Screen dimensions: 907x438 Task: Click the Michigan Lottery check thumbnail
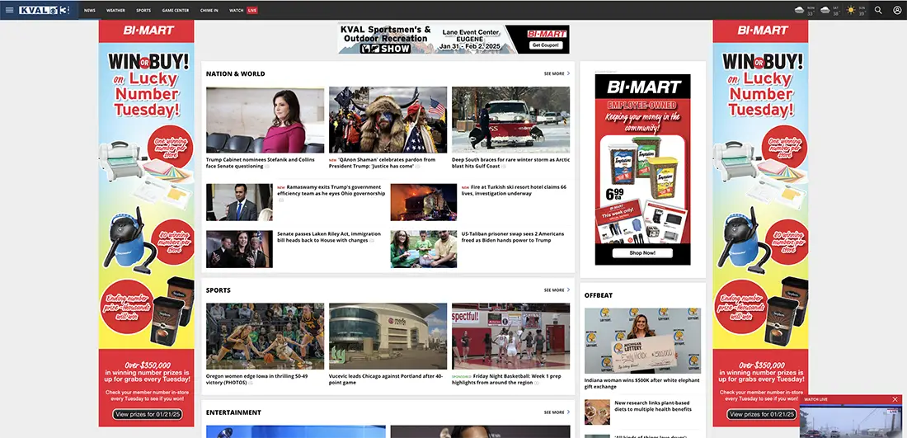642,341
